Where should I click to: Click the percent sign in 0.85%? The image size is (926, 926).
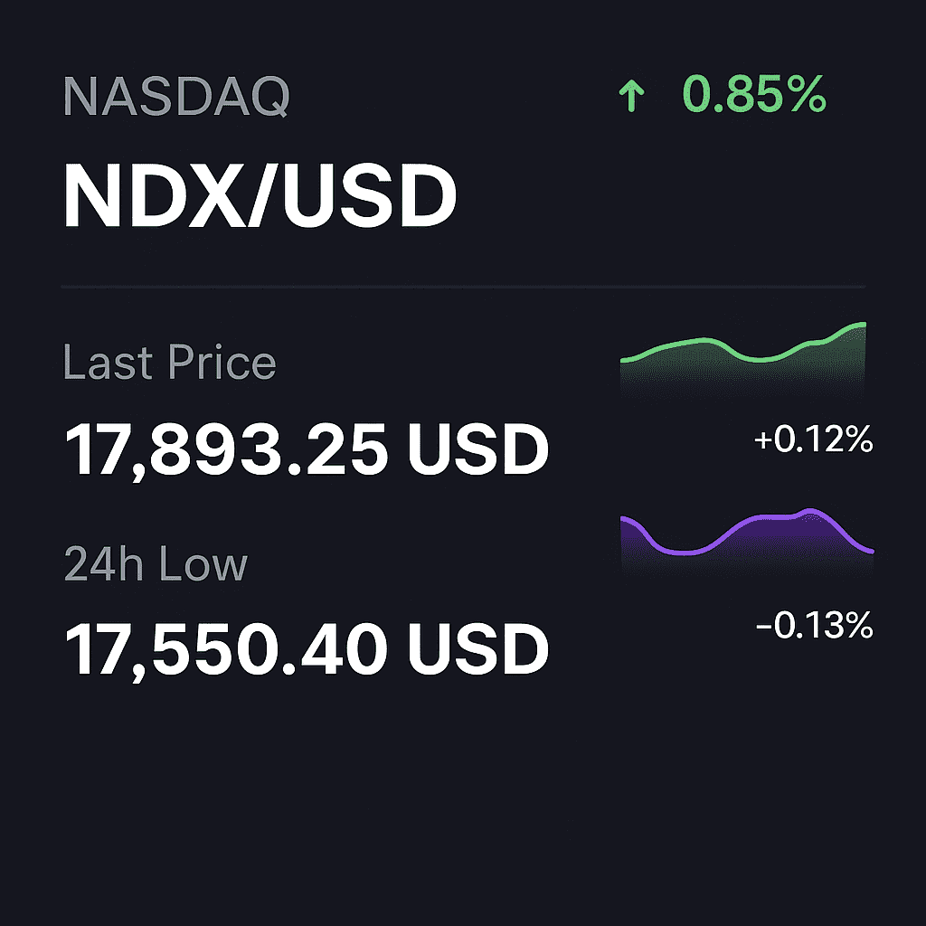click(807, 94)
